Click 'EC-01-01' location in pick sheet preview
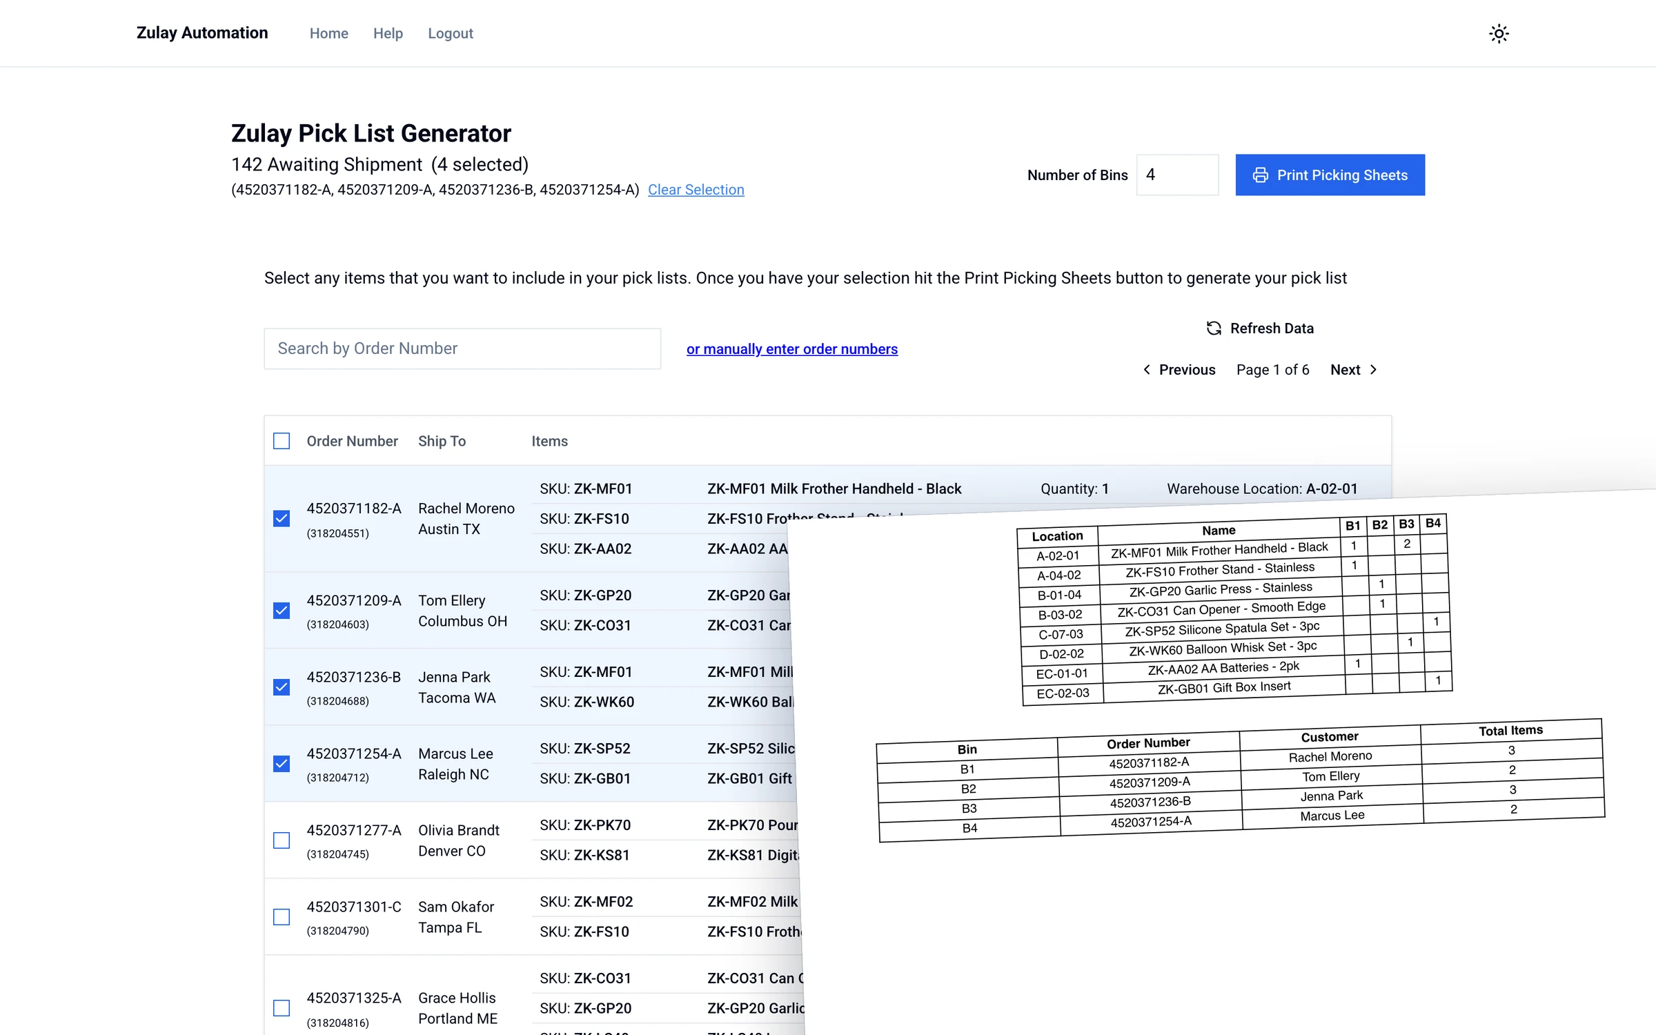Screen dimensions: 1656x1035 tap(1062, 673)
